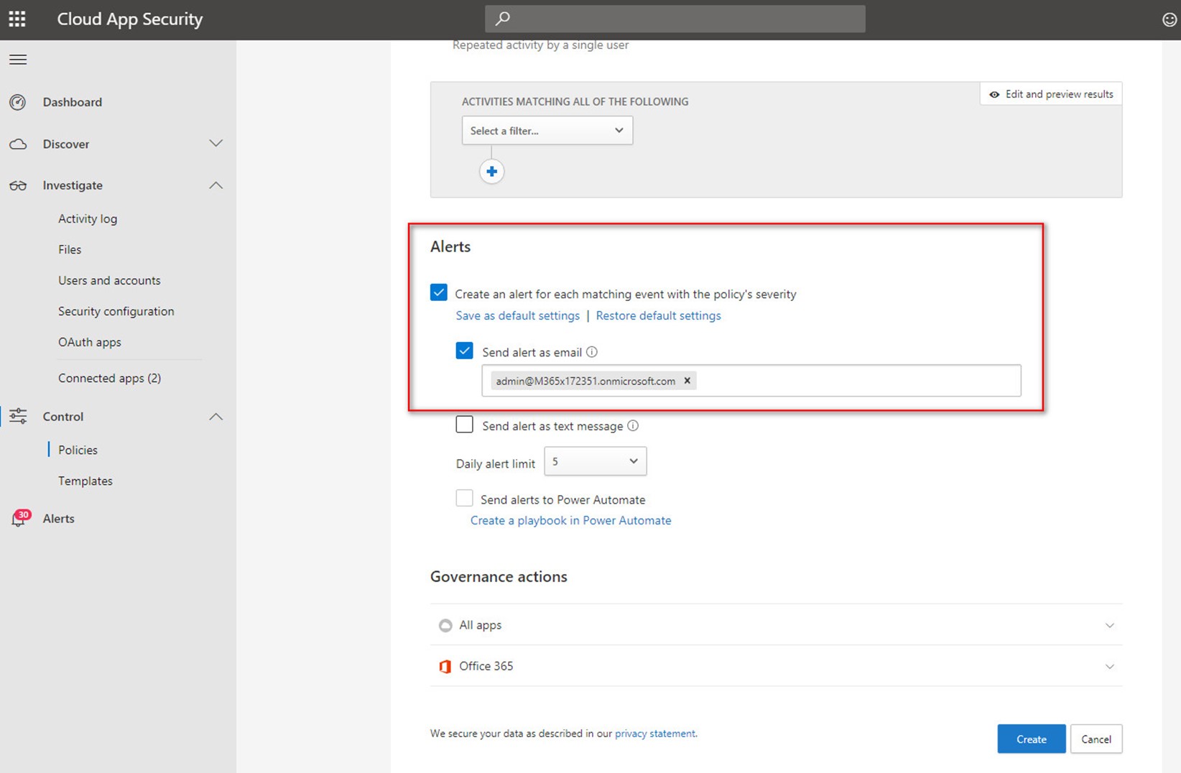The height and width of the screenshot is (773, 1181).
Task: Click the Cloud App Security title
Action: tap(130, 19)
